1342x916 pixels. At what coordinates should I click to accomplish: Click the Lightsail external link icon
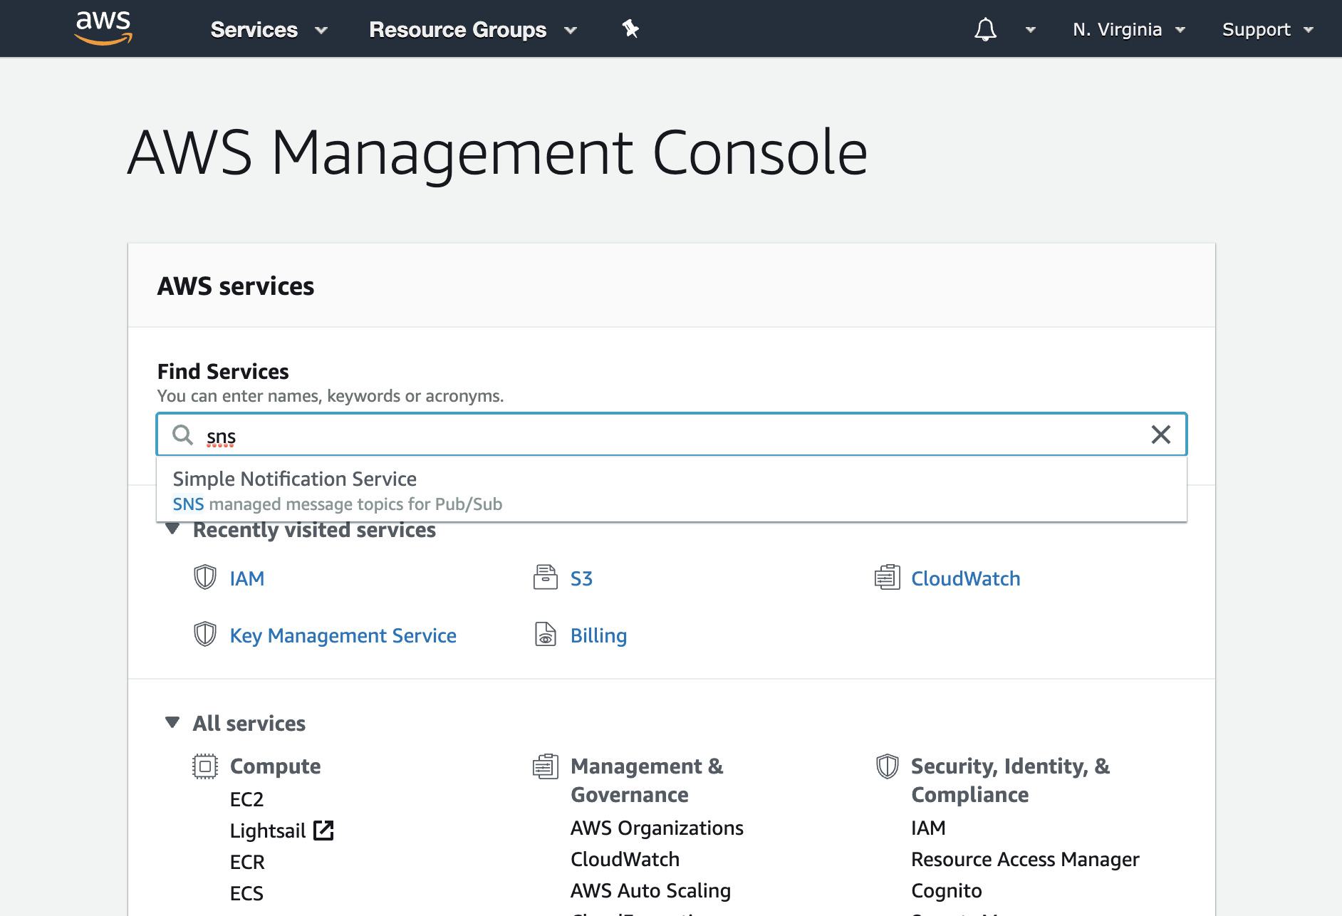pos(323,831)
